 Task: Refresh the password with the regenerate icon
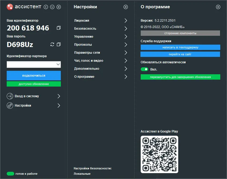pos(52,45)
